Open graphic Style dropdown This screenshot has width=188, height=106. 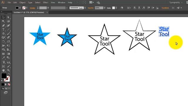(x=116, y=8)
